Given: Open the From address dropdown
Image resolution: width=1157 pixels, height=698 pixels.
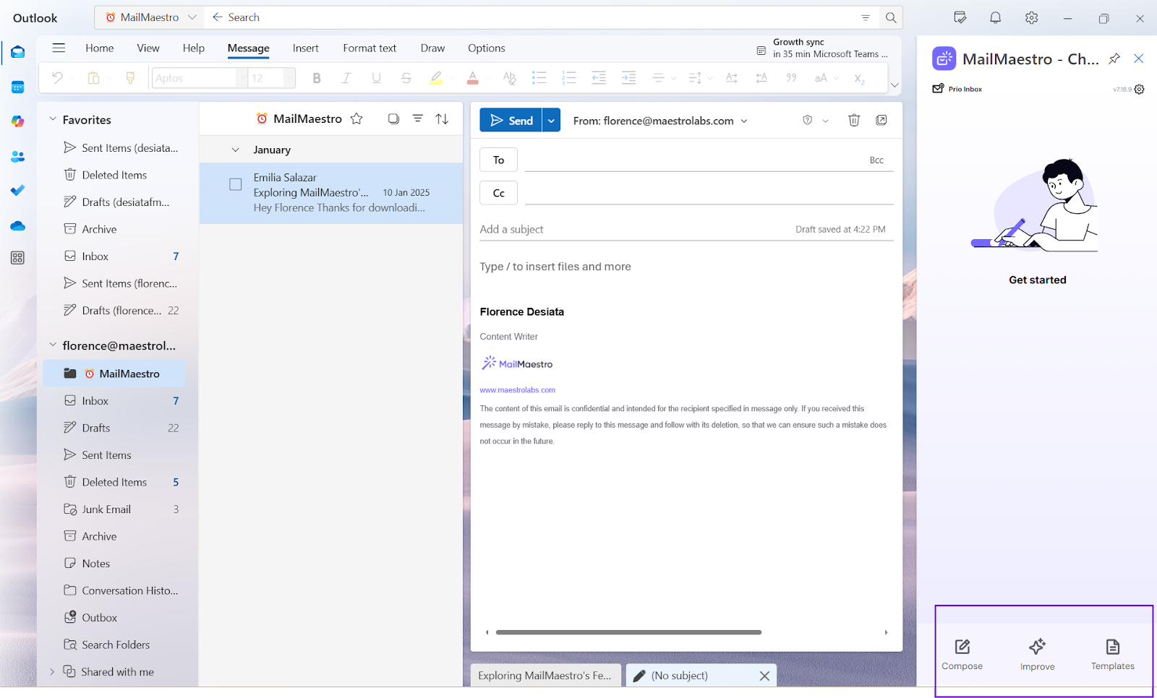Looking at the screenshot, I should (x=744, y=121).
